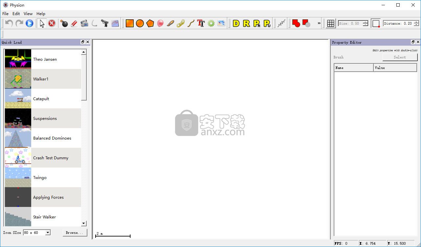Toggle the boolean subtract mode
The height and width of the screenshot is (247, 421).
(x=306, y=23)
